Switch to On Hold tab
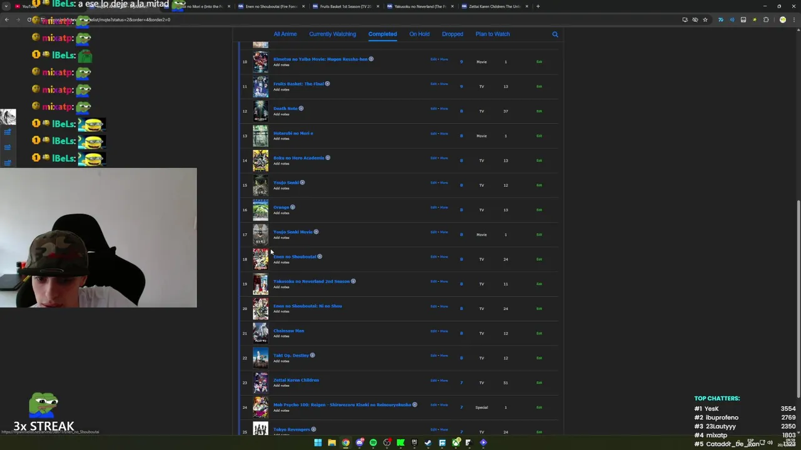The height and width of the screenshot is (450, 801). (419, 34)
